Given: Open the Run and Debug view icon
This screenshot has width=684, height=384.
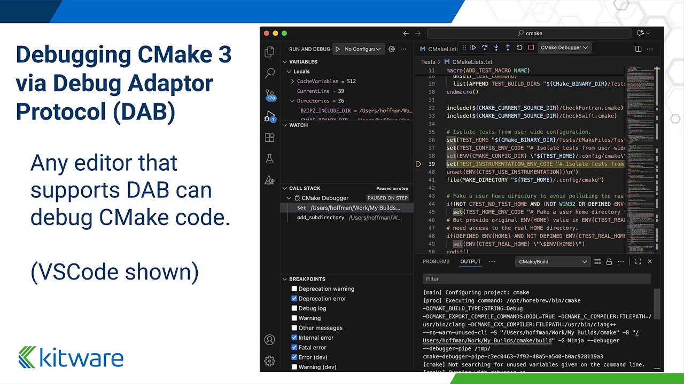Looking at the screenshot, I should point(270,116).
